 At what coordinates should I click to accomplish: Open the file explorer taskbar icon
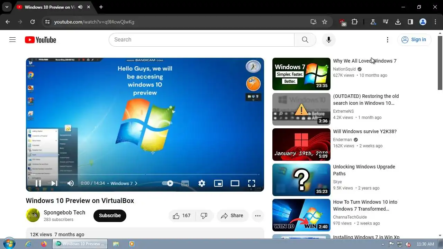[x=116, y=244]
